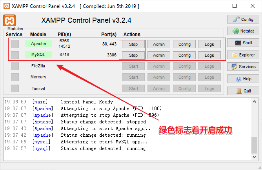Image resolution: width=262 pixels, height=170 pixels.
Task: Click the 'Attempting to start Apache app...' log line
Action: (x=106, y=128)
